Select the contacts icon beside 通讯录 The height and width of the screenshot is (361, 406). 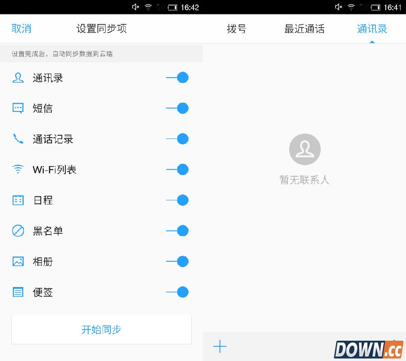tap(18, 78)
